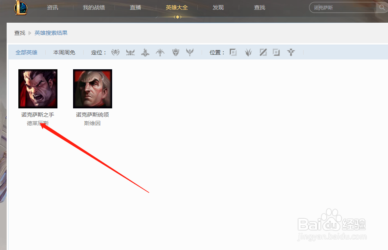Open Darius hero portrait thumbnail
The height and width of the screenshot is (250, 388).
pyautogui.click(x=38, y=89)
